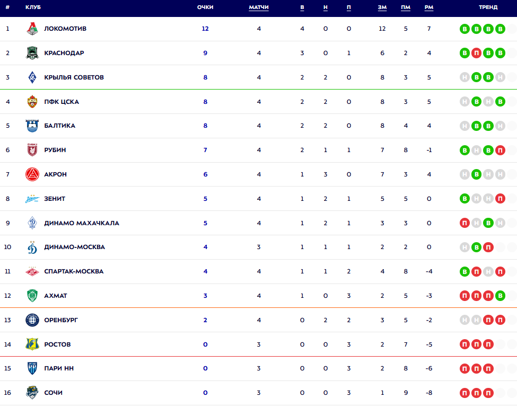Click the Рубин club crest
Screen dimensions: 517x407
coord(32,150)
